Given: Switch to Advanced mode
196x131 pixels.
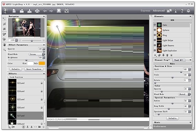Looking at the screenshot, I should pyautogui.click(x=159, y=11).
